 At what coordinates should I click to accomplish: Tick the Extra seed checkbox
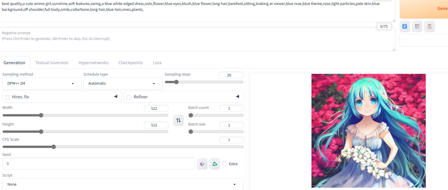[224, 164]
